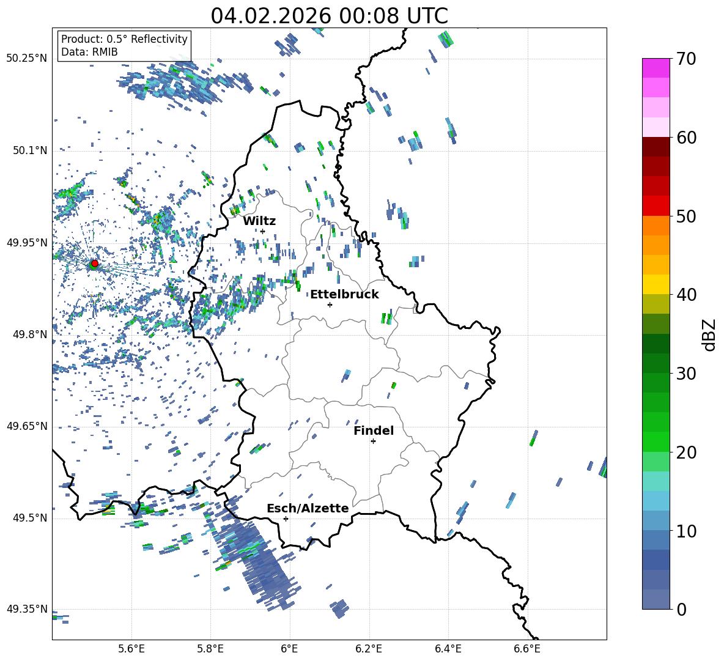
Task: Click the Wiltz station cross marker
Action: coord(263,231)
